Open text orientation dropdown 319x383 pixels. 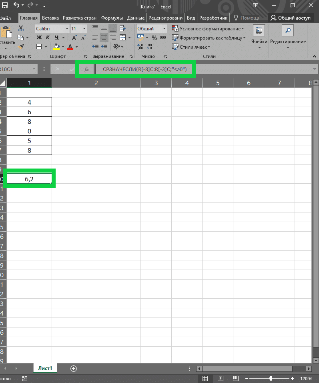pos(118,47)
